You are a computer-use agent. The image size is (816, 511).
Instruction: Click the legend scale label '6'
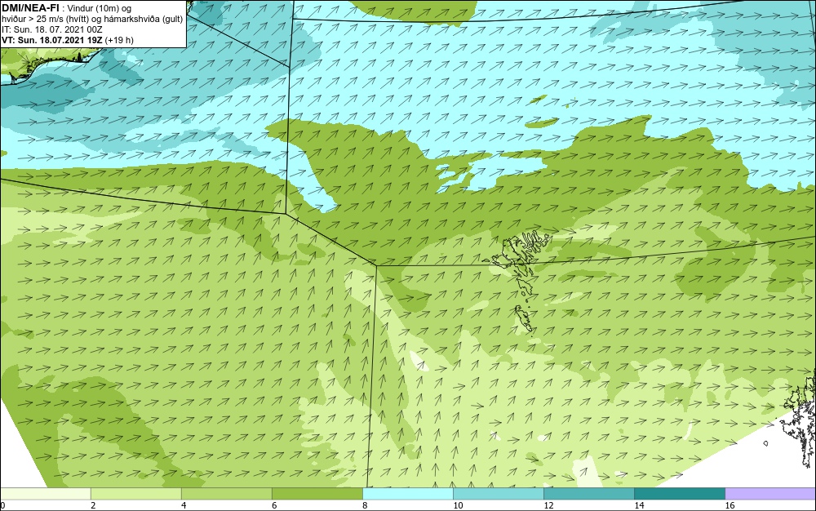tap(274, 505)
